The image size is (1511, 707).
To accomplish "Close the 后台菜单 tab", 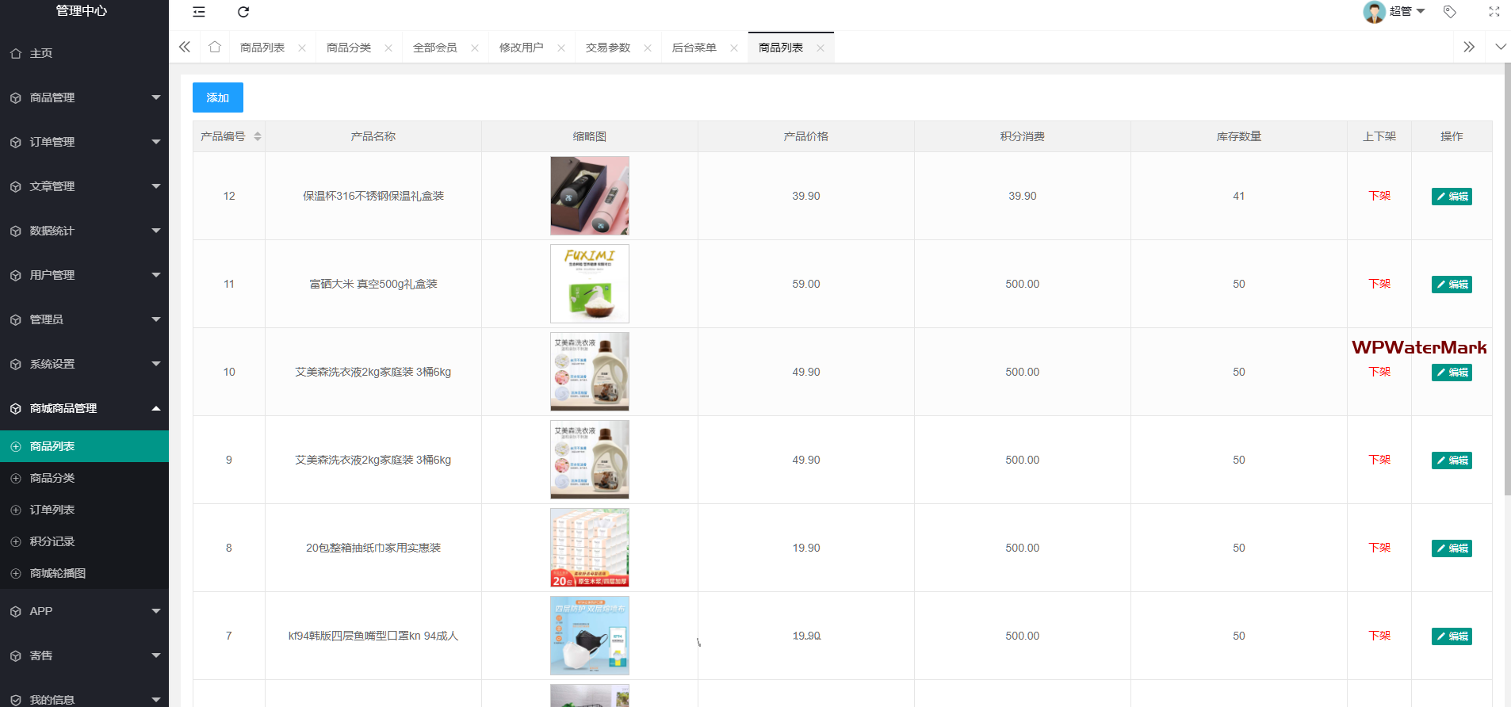I will (x=734, y=48).
